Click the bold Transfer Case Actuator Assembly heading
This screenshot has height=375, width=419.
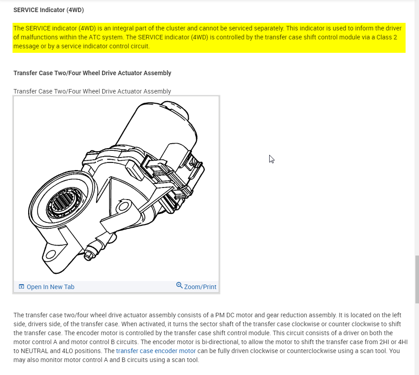click(x=92, y=73)
